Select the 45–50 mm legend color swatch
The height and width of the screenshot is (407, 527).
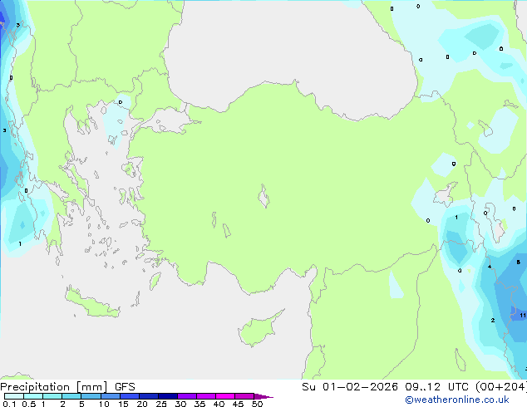[244, 396]
